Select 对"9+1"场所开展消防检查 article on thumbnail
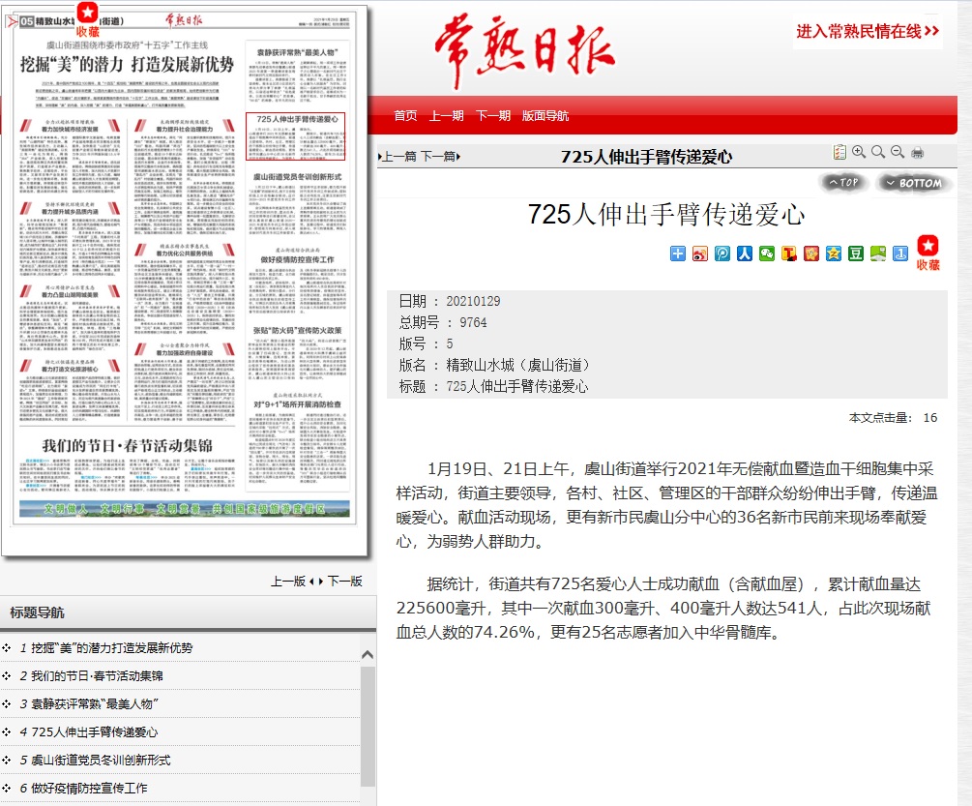The width and height of the screenshot is (972, 806). point(297,437)
